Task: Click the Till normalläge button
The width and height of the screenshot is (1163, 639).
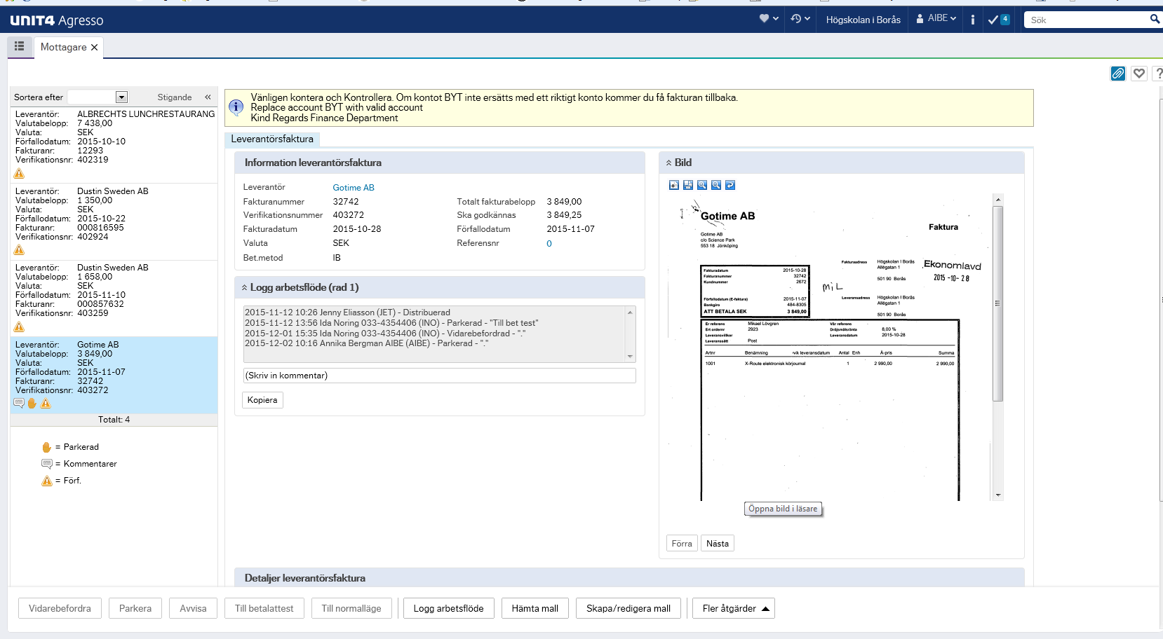Action: (x=351, y=608)
